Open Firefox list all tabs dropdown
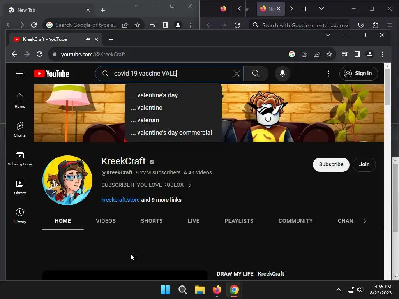399x299 pixels. [321, 9]
